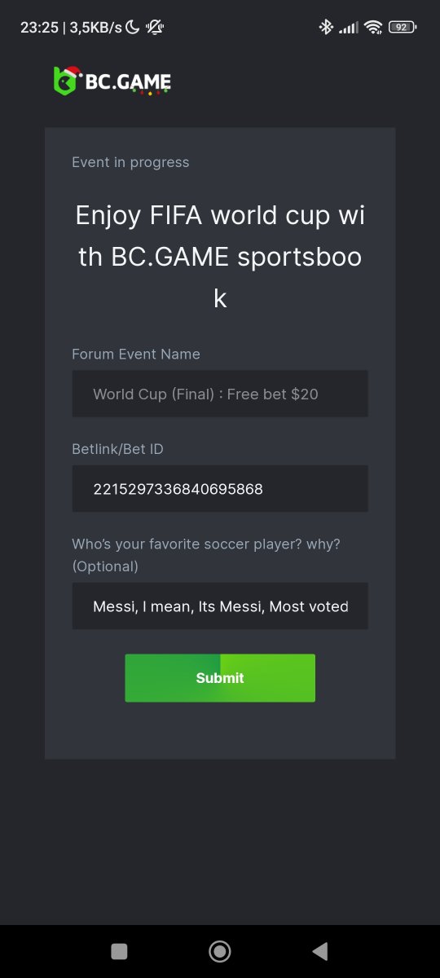Click the favorite soccer player input field
Image resolution: width=440 pixels, height=978 pixels.
point(220,606)
